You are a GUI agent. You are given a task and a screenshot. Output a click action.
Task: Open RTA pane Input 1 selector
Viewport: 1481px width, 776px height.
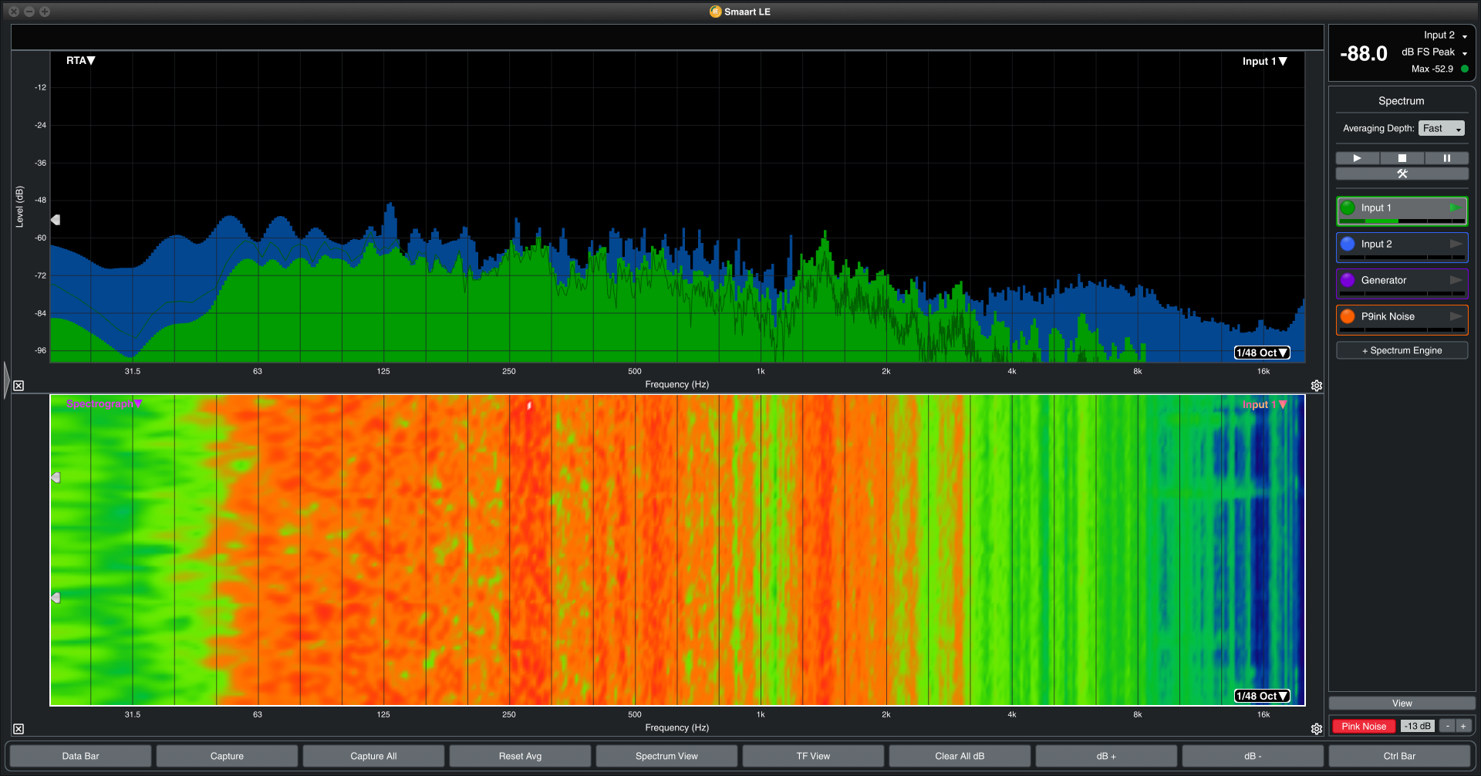point(1264,61)
